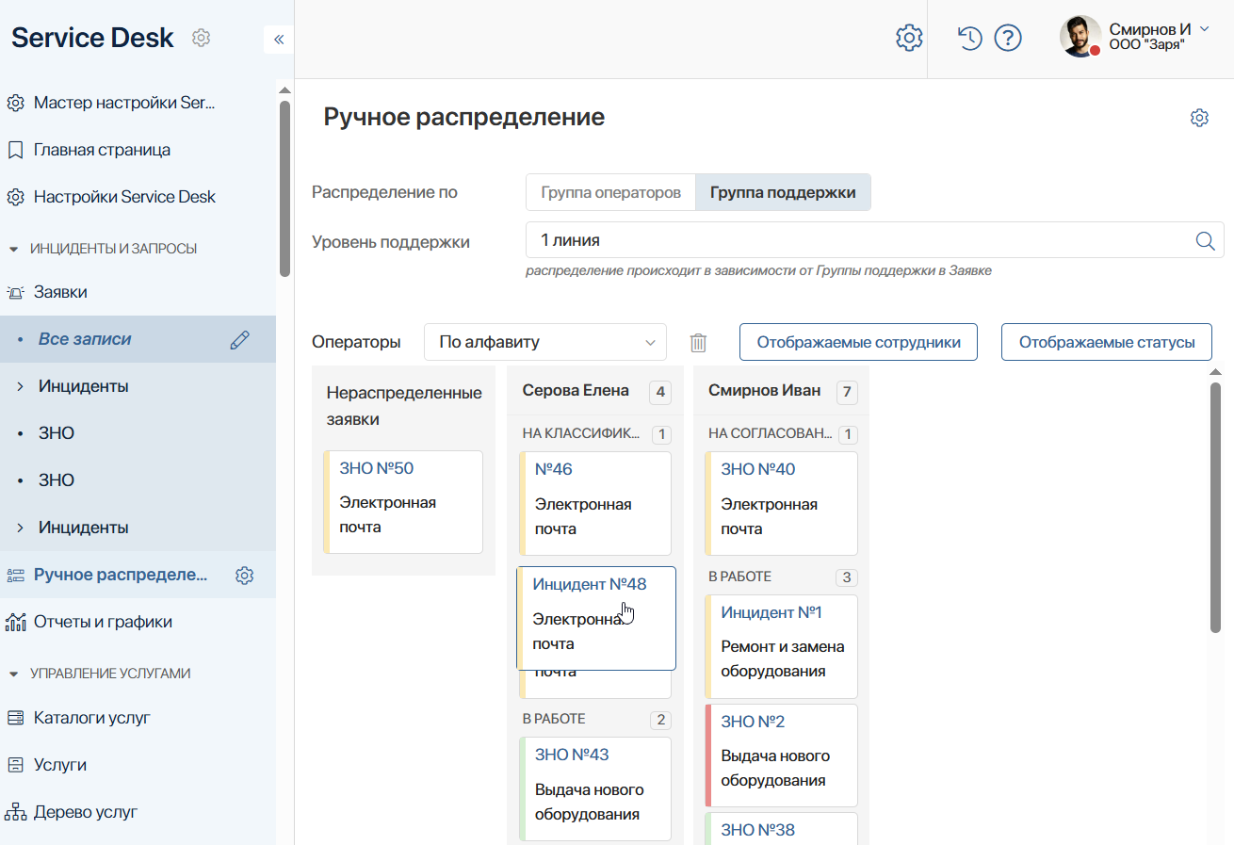Open gear icon beside Ручное распределение heading
1234x845 pixels.
[x=1199, y=118]
